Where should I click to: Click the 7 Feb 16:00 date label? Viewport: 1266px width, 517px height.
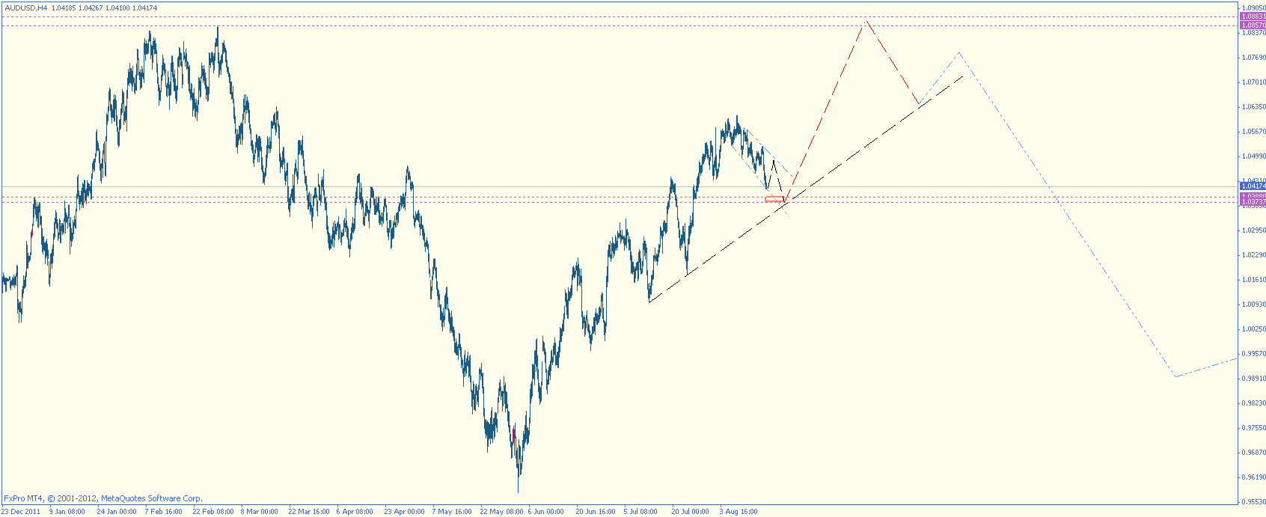click(163, 512)
